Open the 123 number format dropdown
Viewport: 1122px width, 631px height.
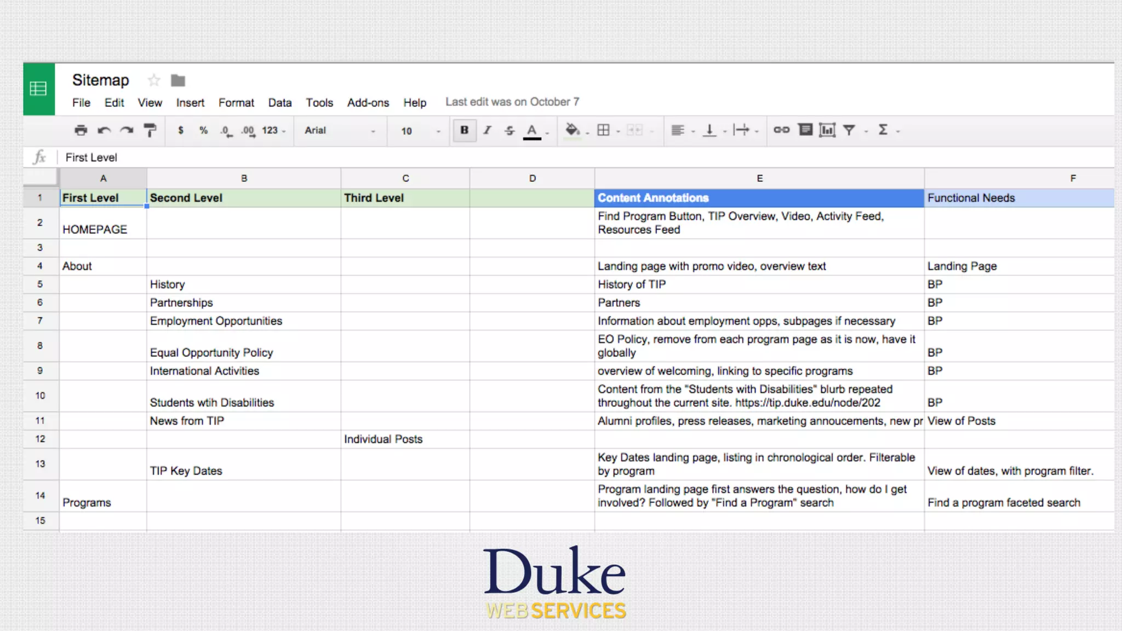pyautogui.click(x=273, y=130)
